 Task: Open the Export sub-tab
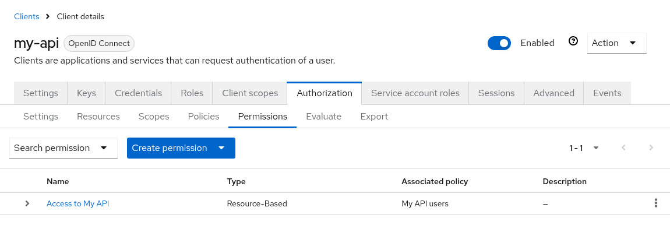point(374,117)
